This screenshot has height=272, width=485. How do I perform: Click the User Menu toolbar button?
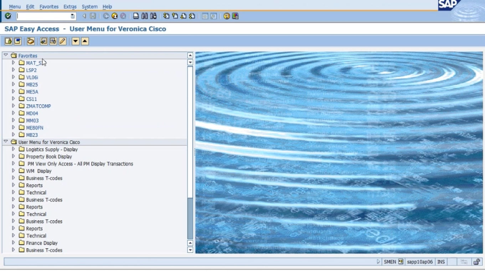8,41
